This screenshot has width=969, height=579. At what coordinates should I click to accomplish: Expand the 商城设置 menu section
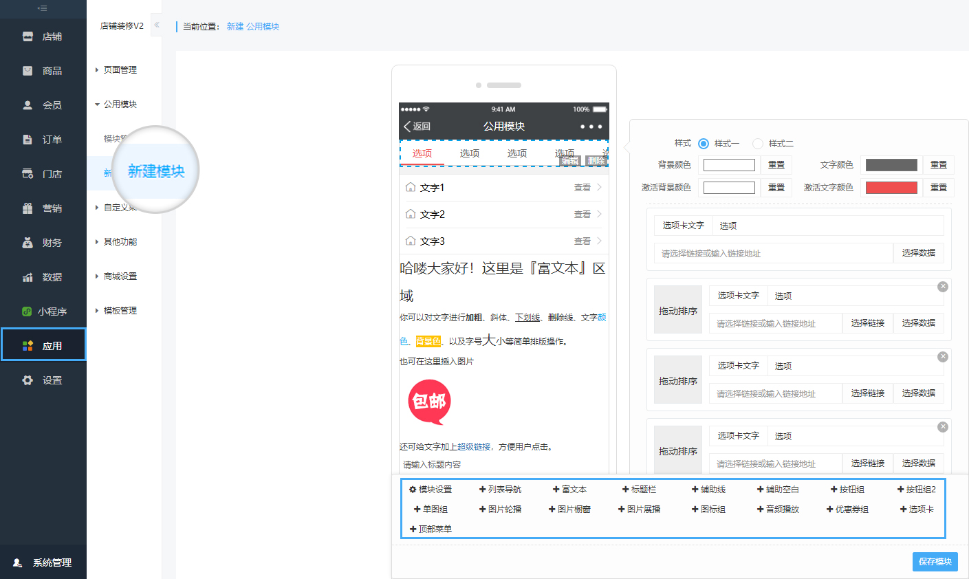(120, 276)
